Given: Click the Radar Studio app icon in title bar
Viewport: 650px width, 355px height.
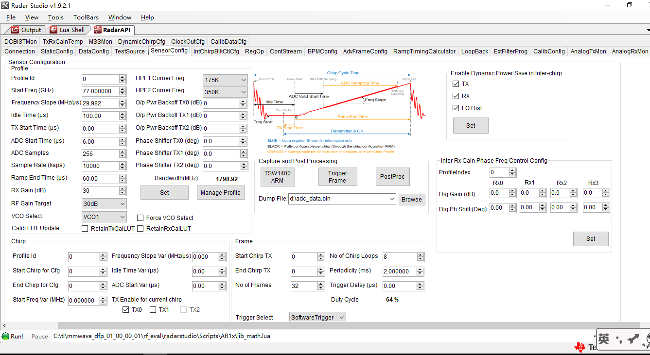Looking at the screenshot, I should pos(5,5).
